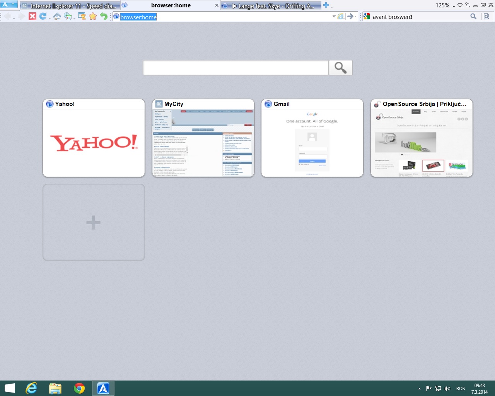
Task: Open the taskbar clock showing 09:43
Action: (480, 389)
